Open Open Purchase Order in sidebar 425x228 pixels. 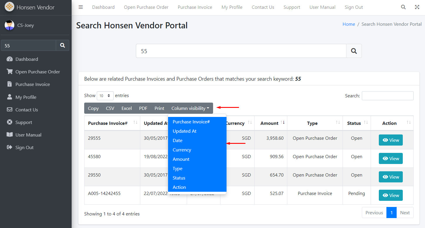click(x=37, y=72)
